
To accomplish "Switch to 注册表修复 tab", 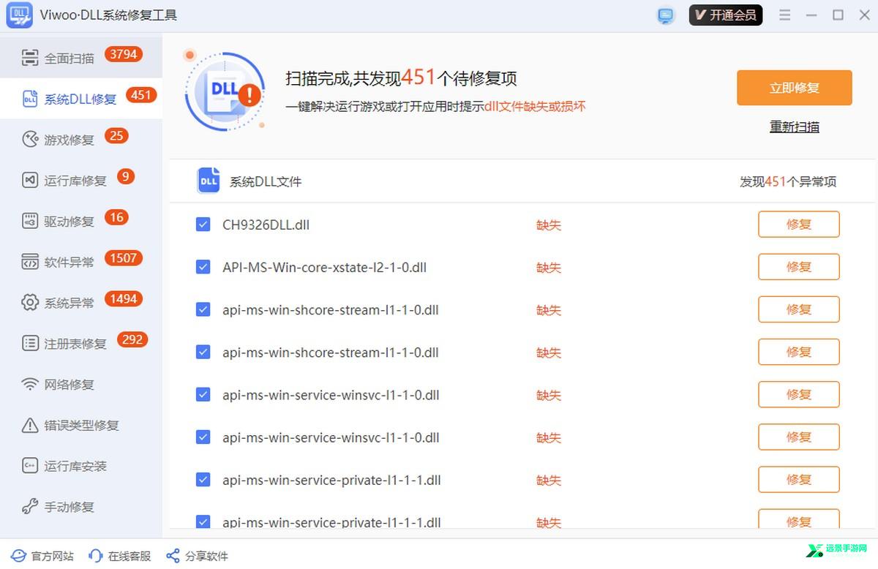I will [80, 343].
